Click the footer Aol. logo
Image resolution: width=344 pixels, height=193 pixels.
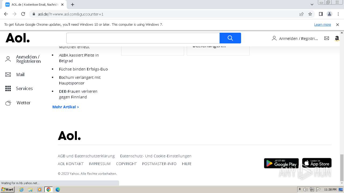tap(69, 136)
